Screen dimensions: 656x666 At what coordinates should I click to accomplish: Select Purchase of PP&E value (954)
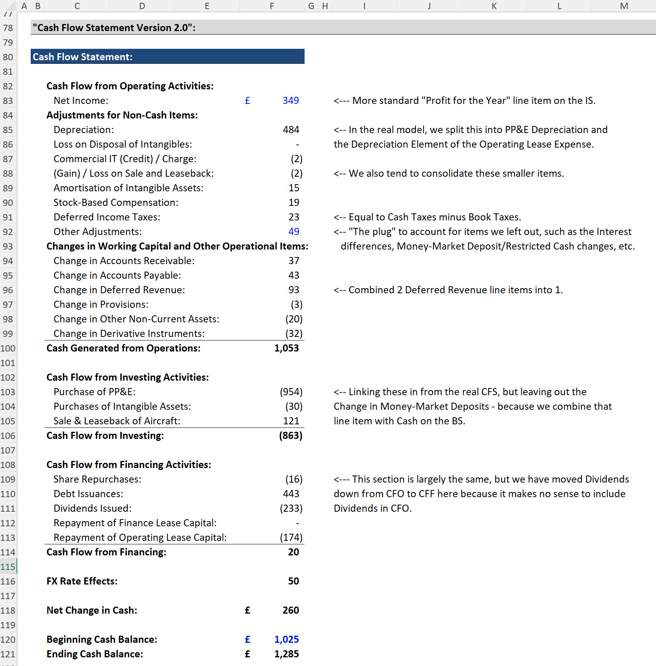click(291, 392)
